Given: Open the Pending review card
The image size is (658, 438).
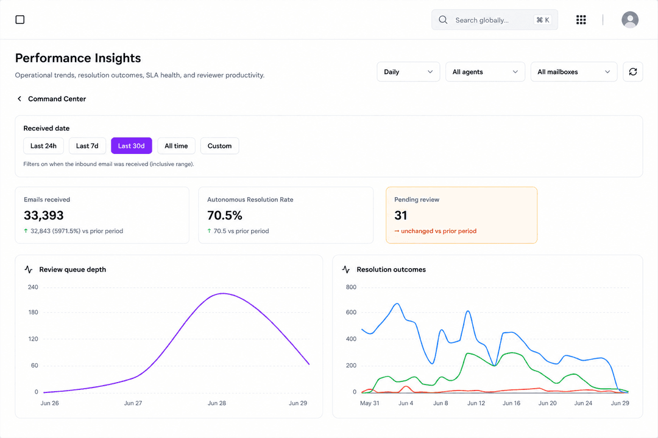Looking at the screenshot, I should coord(462,215).
